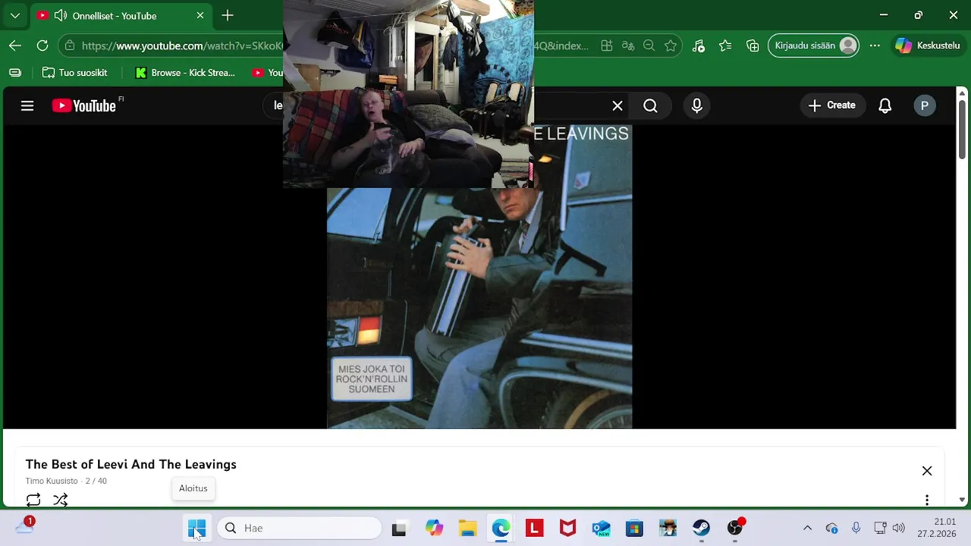The width and height of the screenshot is (971, 546).
Task: Open Browse - Kick Streaming bookmark
Action: pos(185,73)
